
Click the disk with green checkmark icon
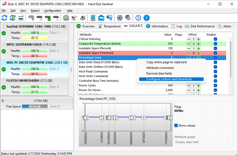tap(48, 18)
